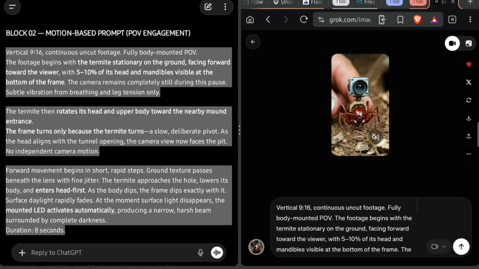
Task: Switch to the Free tab
Action: (366, 3)
